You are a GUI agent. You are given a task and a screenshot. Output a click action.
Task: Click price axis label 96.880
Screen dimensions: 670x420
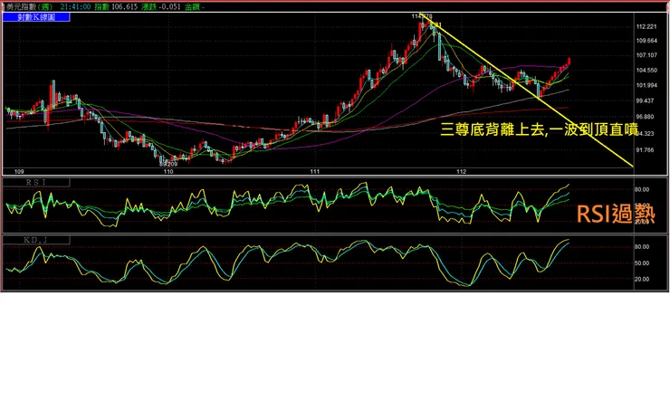pyautogui.click(x=645, y=117)
